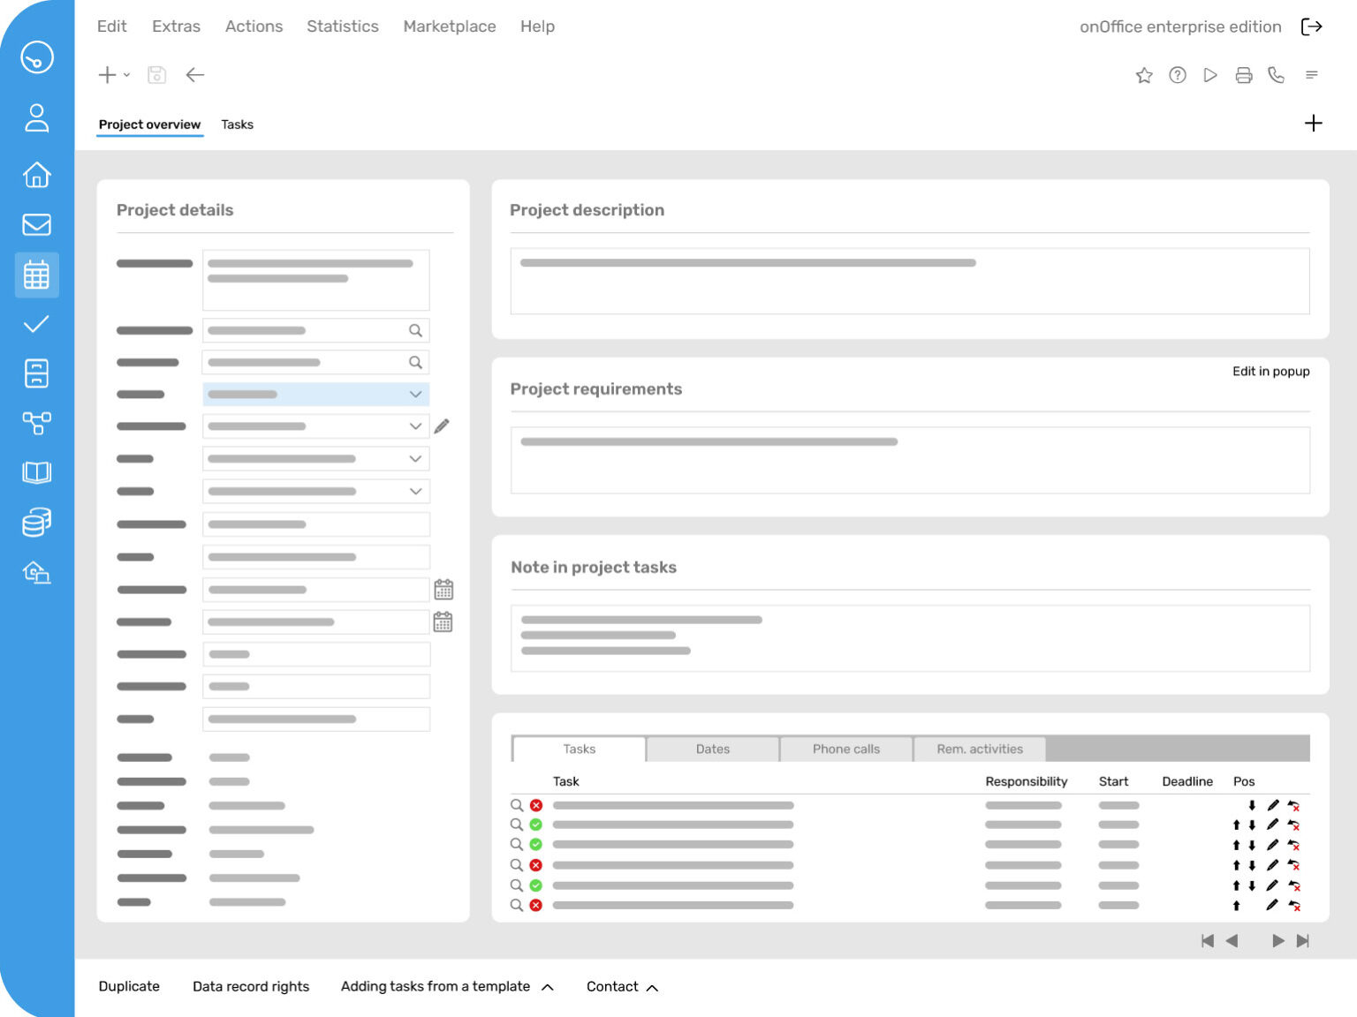
Task: Open the Extras menu
Action: [x=176, y=26]
